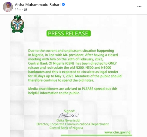Click 'Central Bank of Nigeria' under the signature

(66, 128)
